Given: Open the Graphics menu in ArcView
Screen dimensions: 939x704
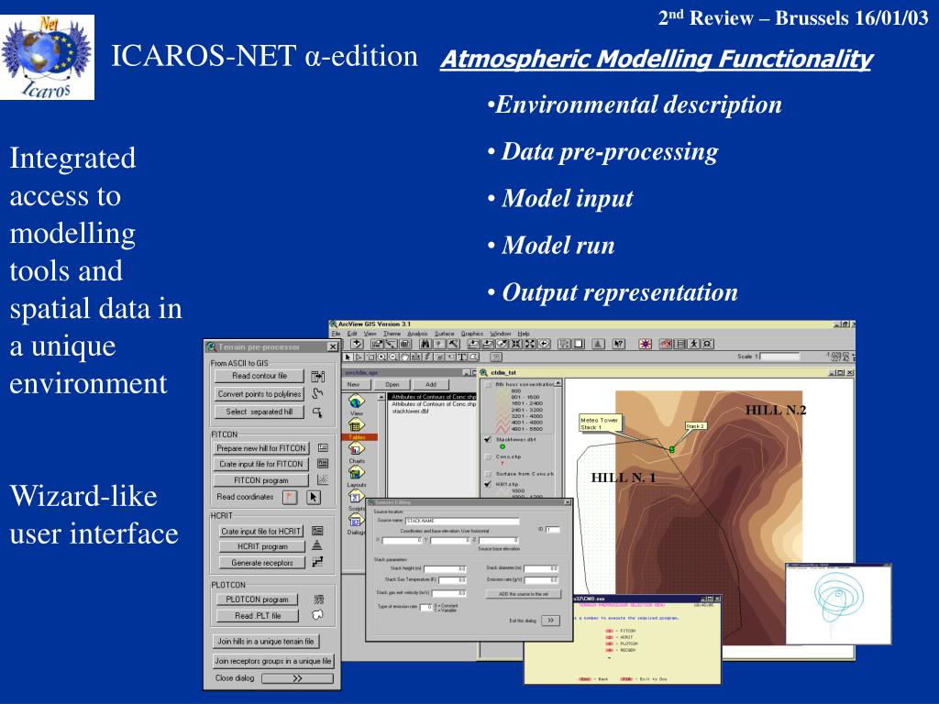Looking at the screenshot, I should point(472,334).
